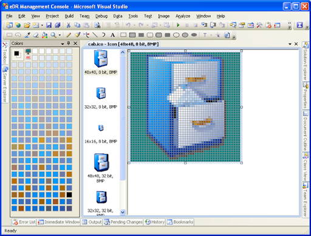This screenshot has width=311, height=236.
Task: Click the image list scroll down arrow
Action: 123,212
